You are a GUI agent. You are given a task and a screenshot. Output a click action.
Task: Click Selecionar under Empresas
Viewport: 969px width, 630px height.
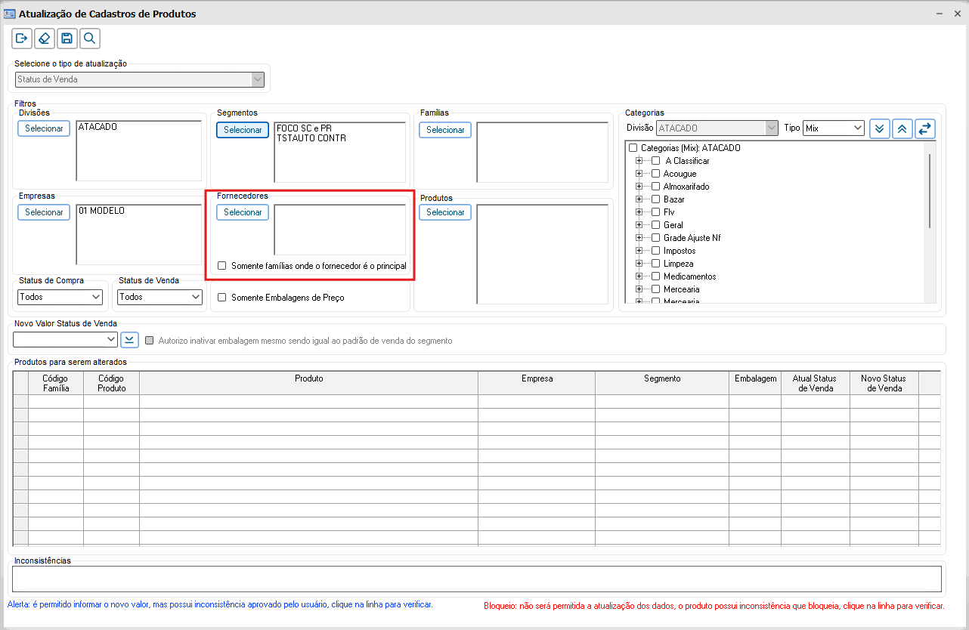(x=44, y=212)
